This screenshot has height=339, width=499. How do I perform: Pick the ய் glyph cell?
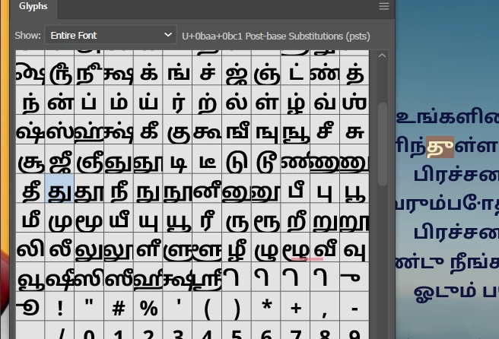tap(148, 100)
